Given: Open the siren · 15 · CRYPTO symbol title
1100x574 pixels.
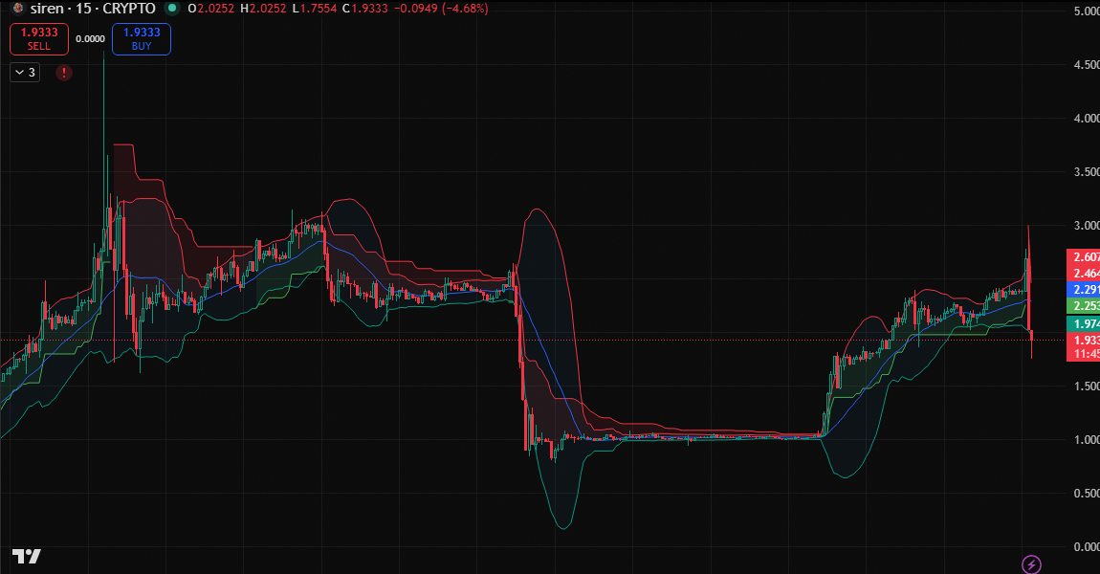Looking at the screenshot, I should [x=93, y=9].
